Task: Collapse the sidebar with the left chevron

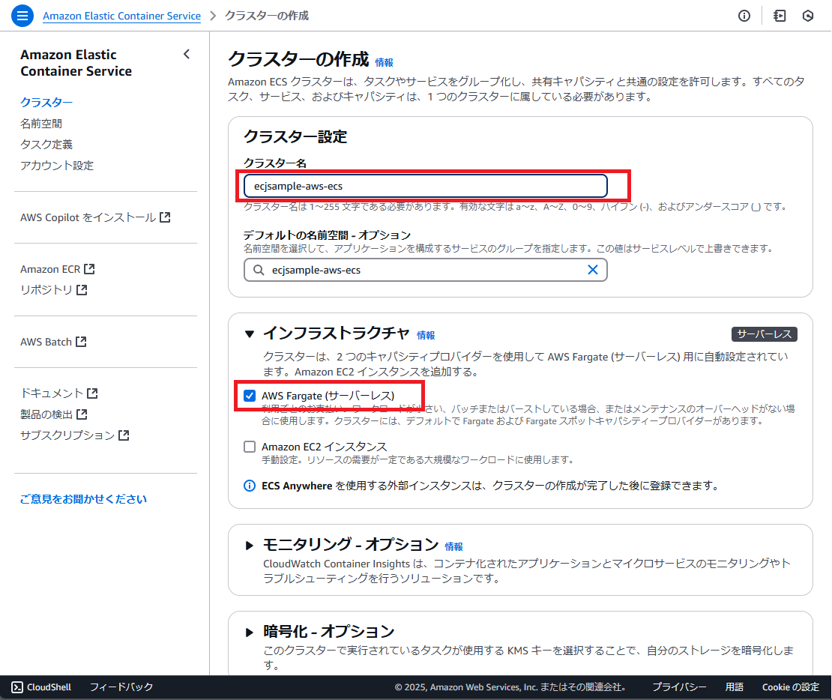Action: pyautogui.click(x=187, y=54)
